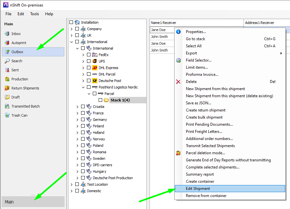This screenshot has height=209, width=290.
Task: Tick the Stack 1(4) checkbox
Action: point(101,100)
